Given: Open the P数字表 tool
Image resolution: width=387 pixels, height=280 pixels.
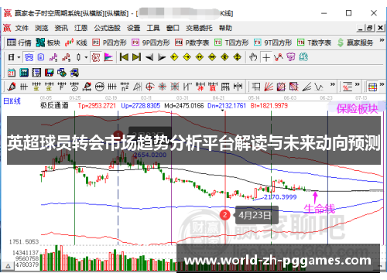Looking at the screenshot, I should (x=192, y=43).
